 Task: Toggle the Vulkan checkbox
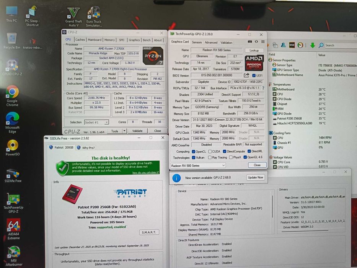click(194, 157)
